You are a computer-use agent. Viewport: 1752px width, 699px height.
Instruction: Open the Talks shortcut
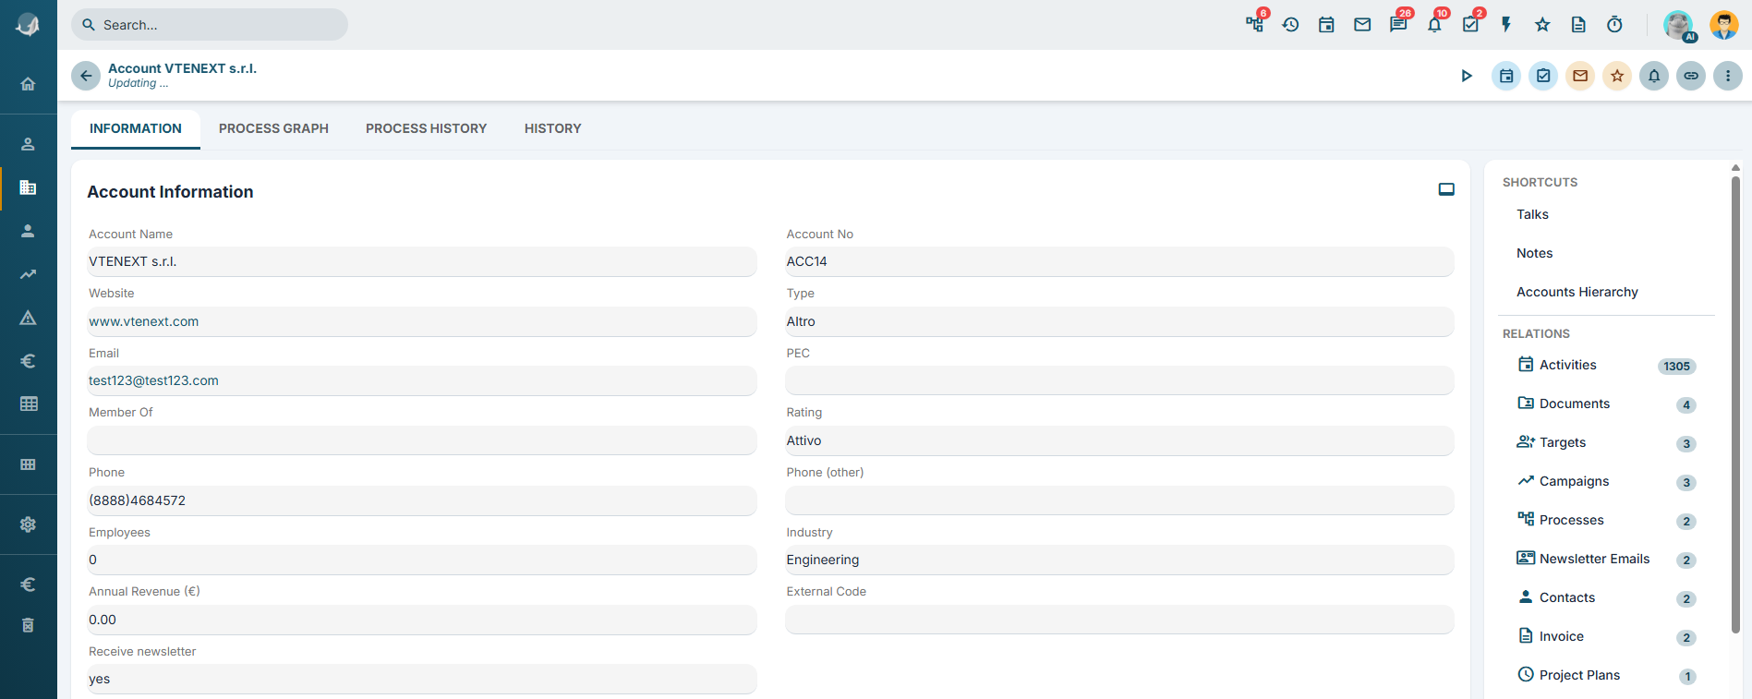(1532, 214)
